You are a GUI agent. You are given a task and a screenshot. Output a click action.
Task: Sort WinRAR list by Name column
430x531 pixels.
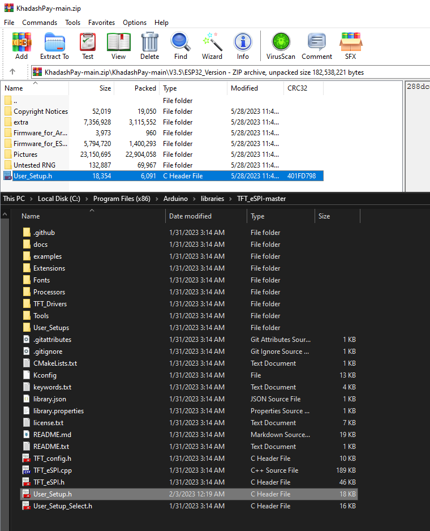click(x=35, y=88)
